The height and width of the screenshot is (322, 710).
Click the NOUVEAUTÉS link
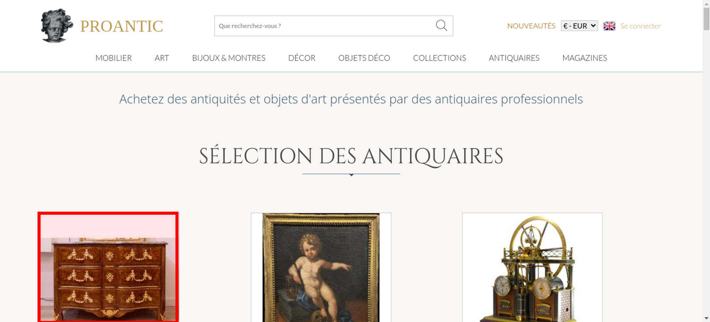(x=531, y=26)
